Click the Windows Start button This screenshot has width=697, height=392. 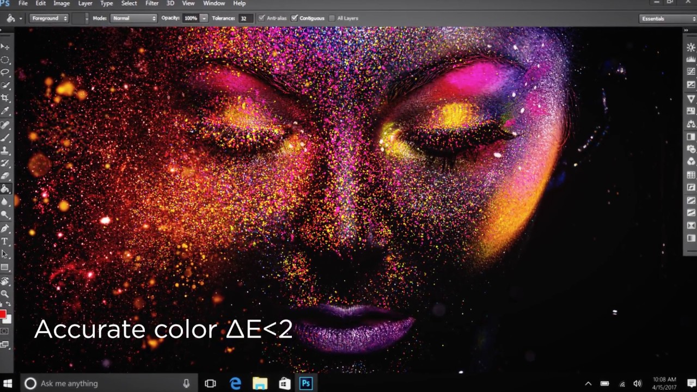(8, 383)
